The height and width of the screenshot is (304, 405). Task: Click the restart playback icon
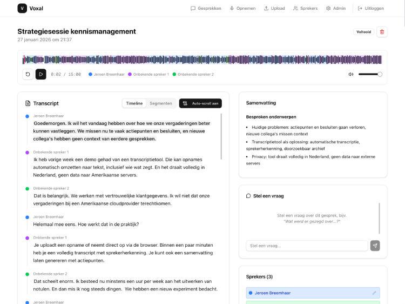pyautogui.click(x=28, y=74)
